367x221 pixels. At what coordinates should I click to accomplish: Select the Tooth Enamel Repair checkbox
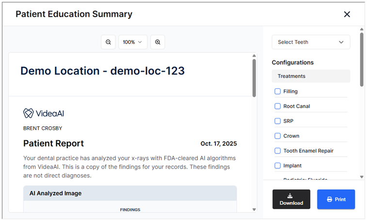click(278, 151)
